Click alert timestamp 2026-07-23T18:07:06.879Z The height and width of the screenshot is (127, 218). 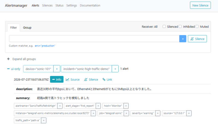[x=31, y=80]
